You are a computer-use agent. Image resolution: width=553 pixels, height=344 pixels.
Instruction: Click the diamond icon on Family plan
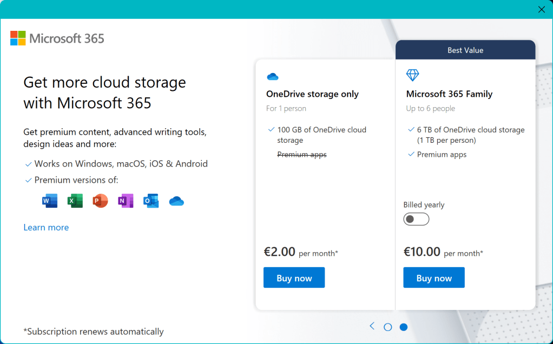(412, 75)
